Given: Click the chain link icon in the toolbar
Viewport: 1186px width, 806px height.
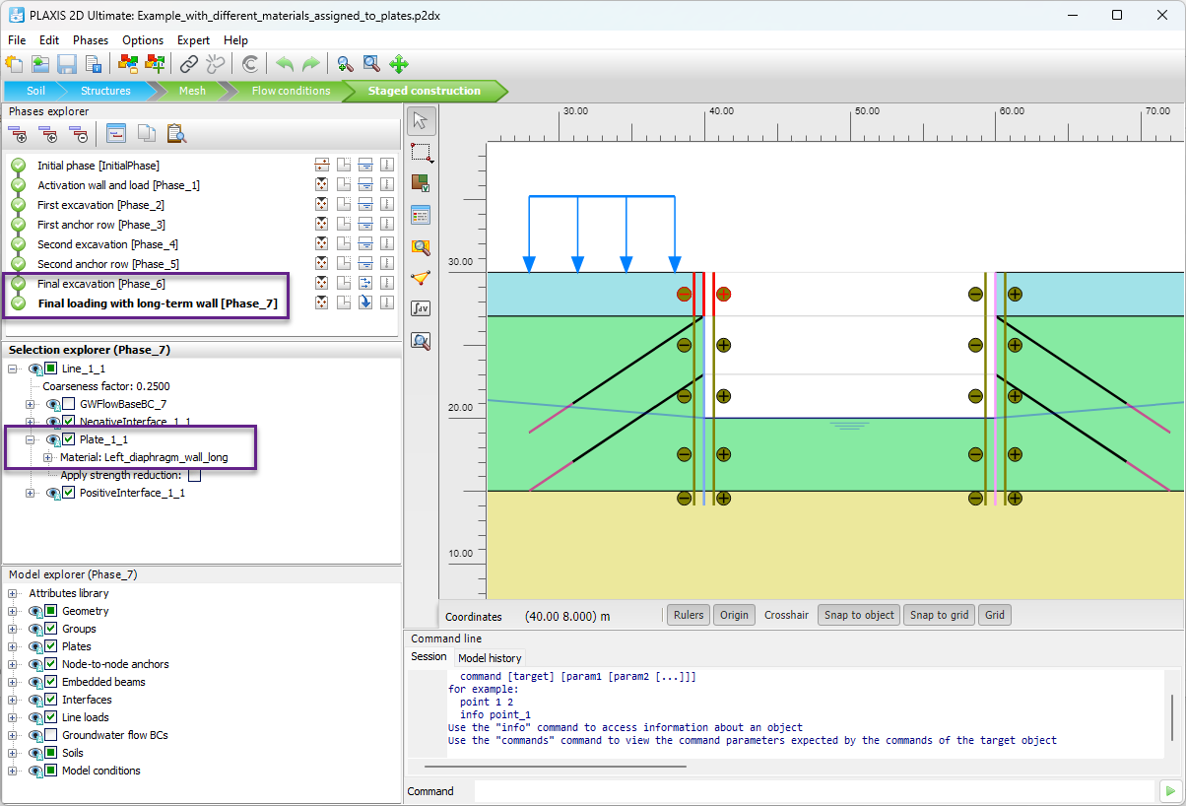Looking at the screenshot, I should tap(189, 64).
